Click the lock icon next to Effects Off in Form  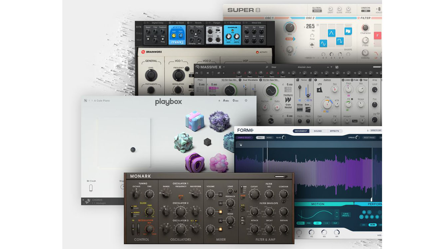368,130
